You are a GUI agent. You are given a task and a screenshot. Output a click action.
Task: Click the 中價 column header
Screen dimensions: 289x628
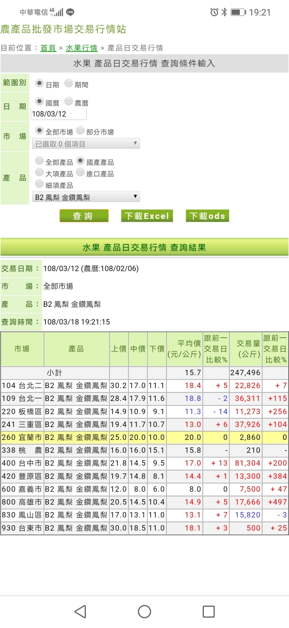138,349
